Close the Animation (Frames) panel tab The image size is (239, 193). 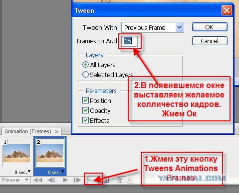tap(57, 132)
